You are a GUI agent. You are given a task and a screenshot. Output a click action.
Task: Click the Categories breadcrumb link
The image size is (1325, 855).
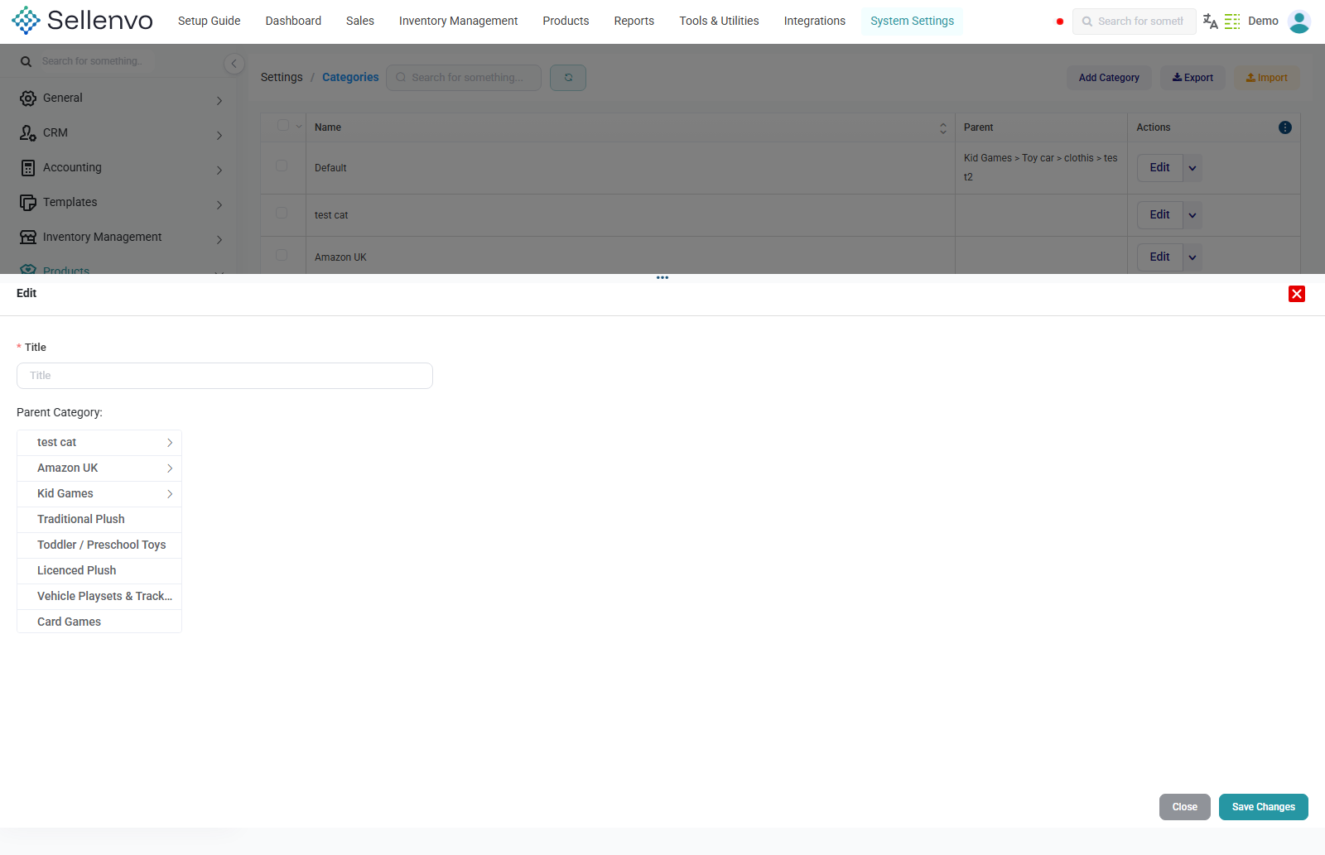click(x=350, y=77)
